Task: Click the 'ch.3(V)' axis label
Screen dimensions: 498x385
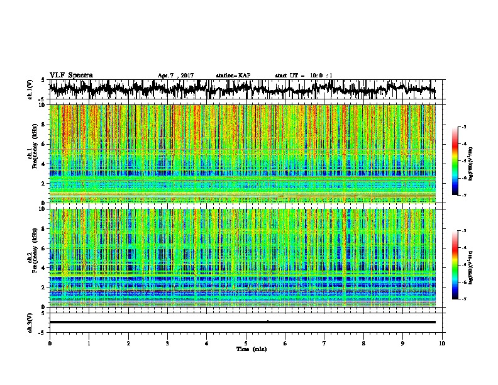Action: [x=30, y=323]
